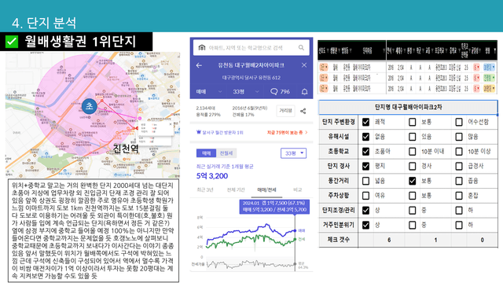The image size is (503, 283).
Task: Open the blue dropdown chip in spreadsheet last column
Action: click(x=489, y=68)
